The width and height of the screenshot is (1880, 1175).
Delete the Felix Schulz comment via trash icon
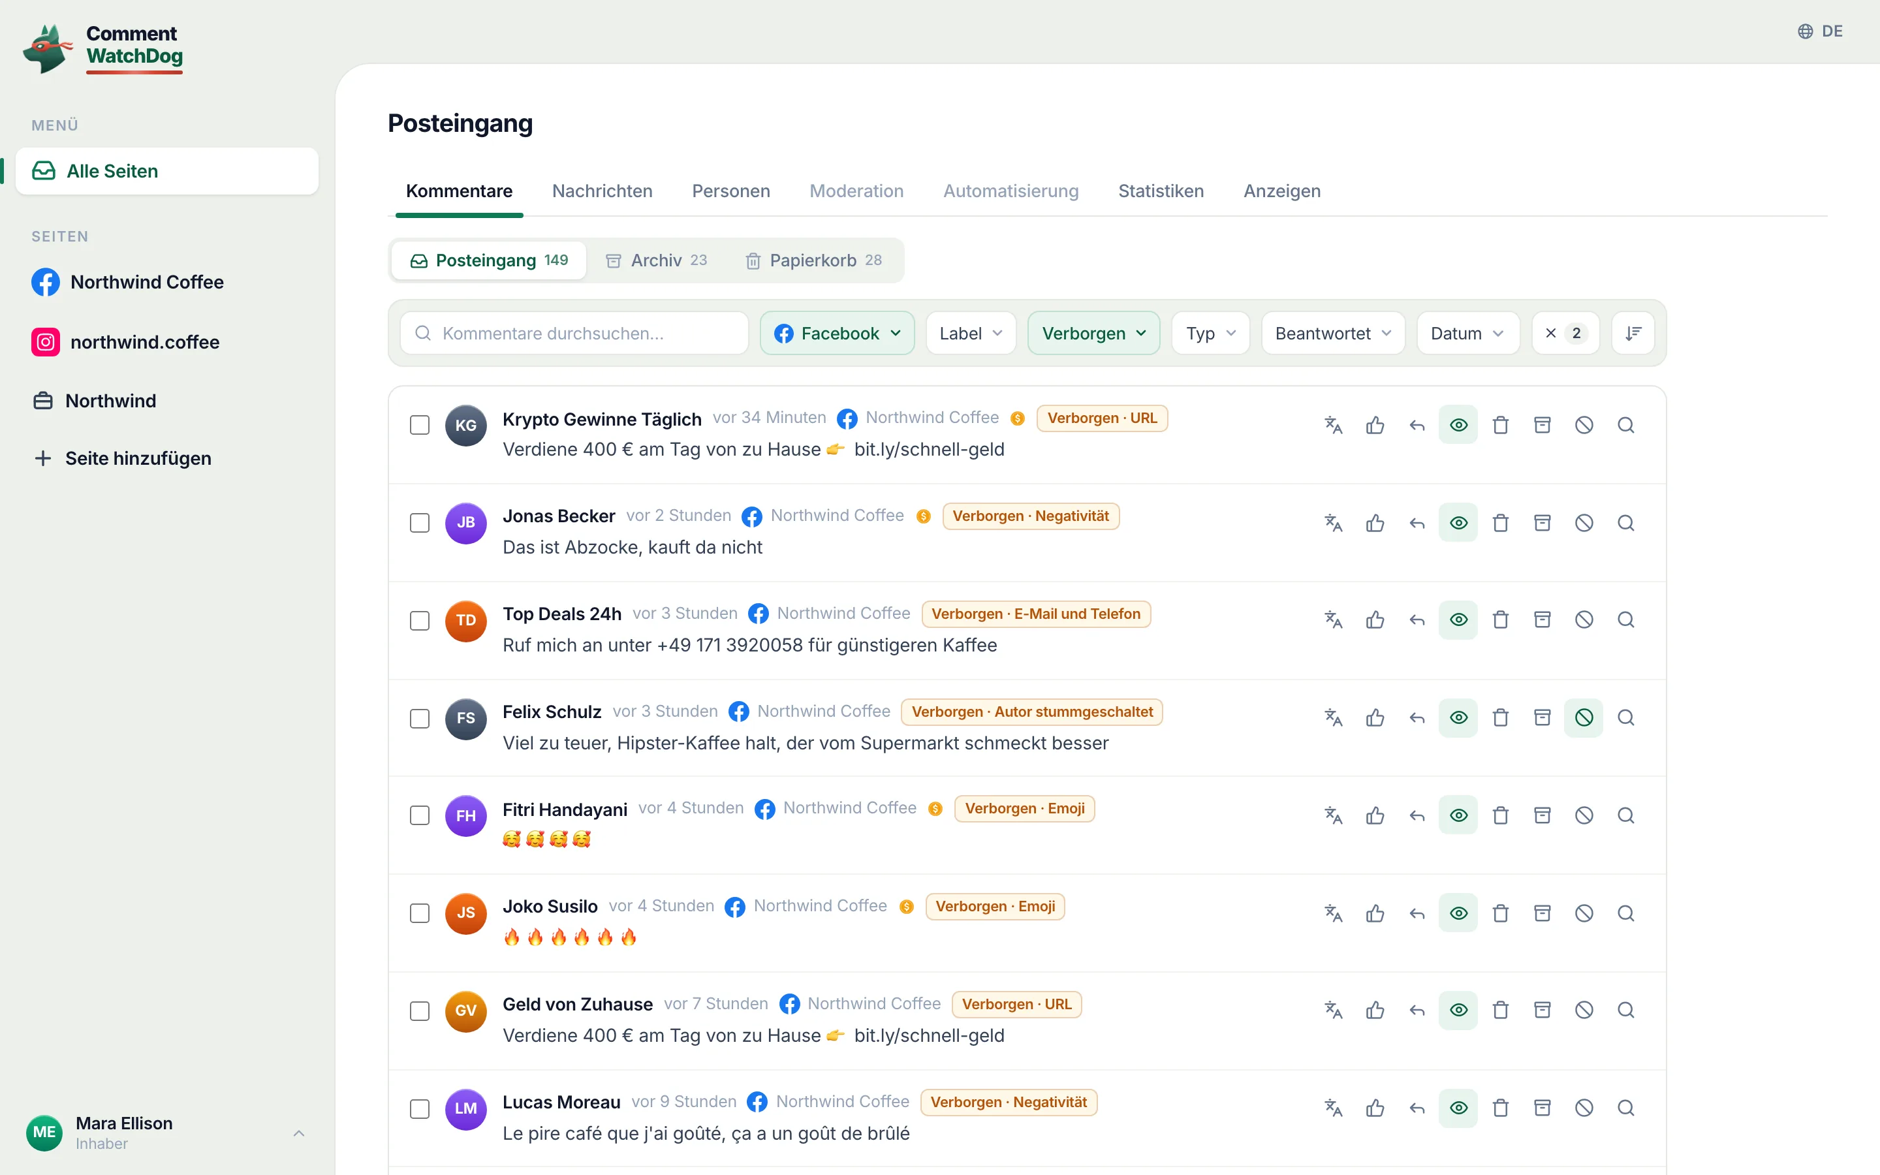(x=1501, y=718)
